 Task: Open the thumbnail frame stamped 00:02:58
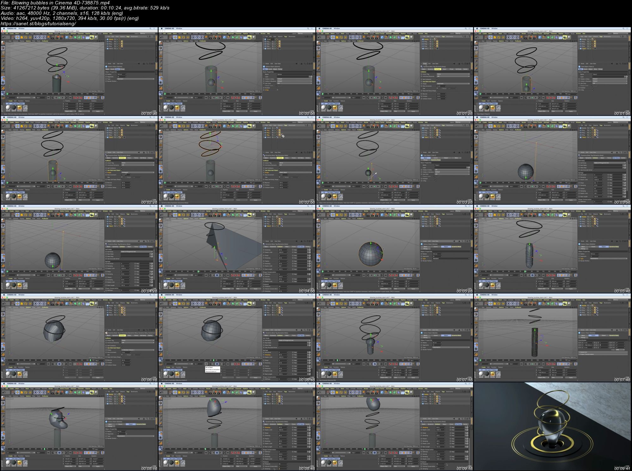tap(237, 160)
